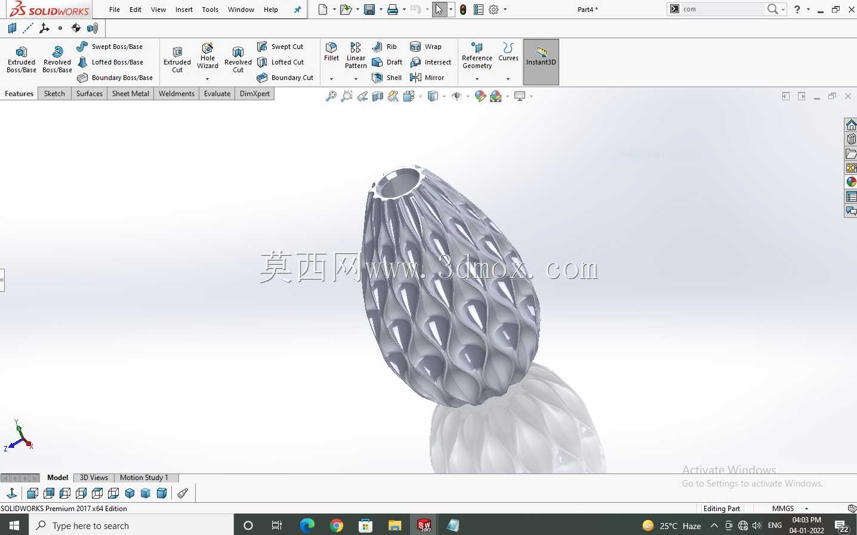This screenshot has width=857, height=535.
Task: Click the Help question mark button
Action: 797,9
